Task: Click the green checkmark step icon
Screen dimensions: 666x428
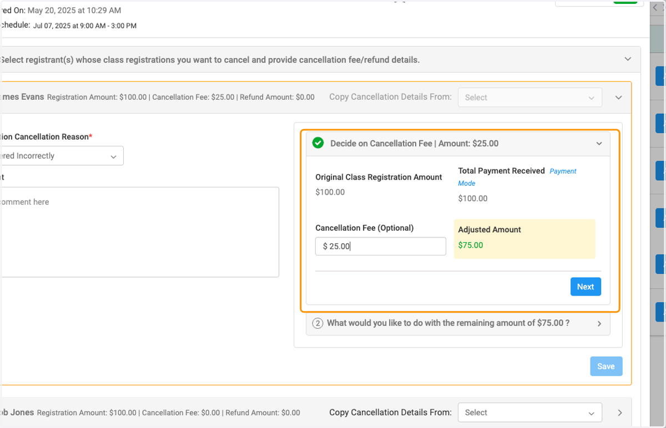Action: (318, 143)
